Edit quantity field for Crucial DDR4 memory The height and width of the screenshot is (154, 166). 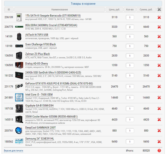tap(130, 27)
